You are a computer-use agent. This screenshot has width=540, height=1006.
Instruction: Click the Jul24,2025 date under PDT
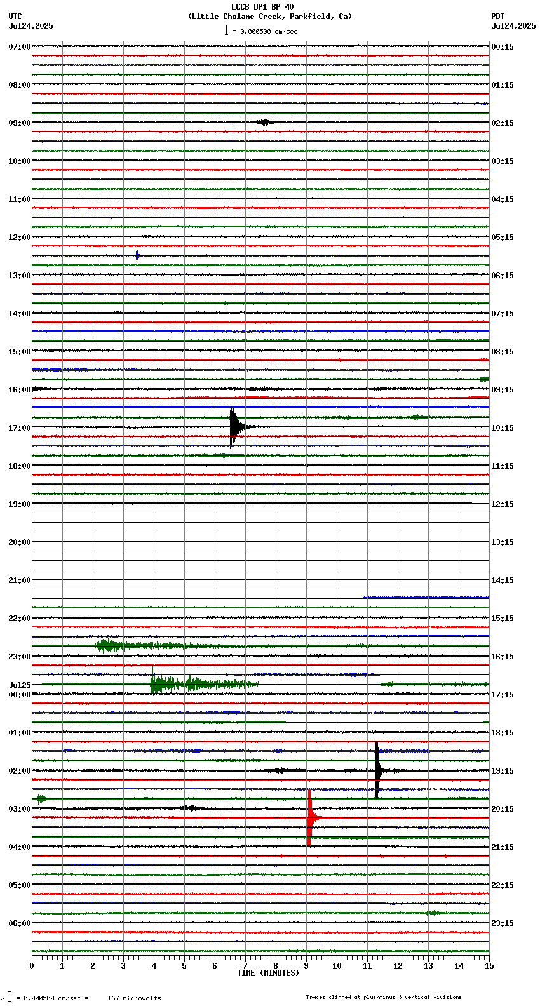(513, 26)
